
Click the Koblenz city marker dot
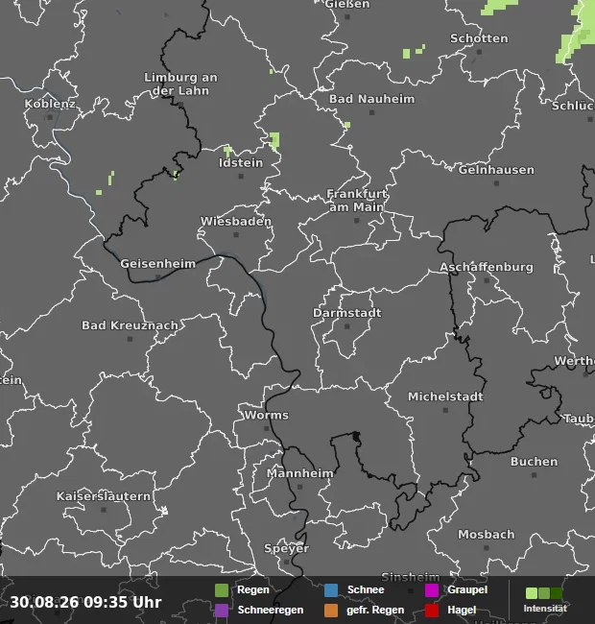click(50, 117)
